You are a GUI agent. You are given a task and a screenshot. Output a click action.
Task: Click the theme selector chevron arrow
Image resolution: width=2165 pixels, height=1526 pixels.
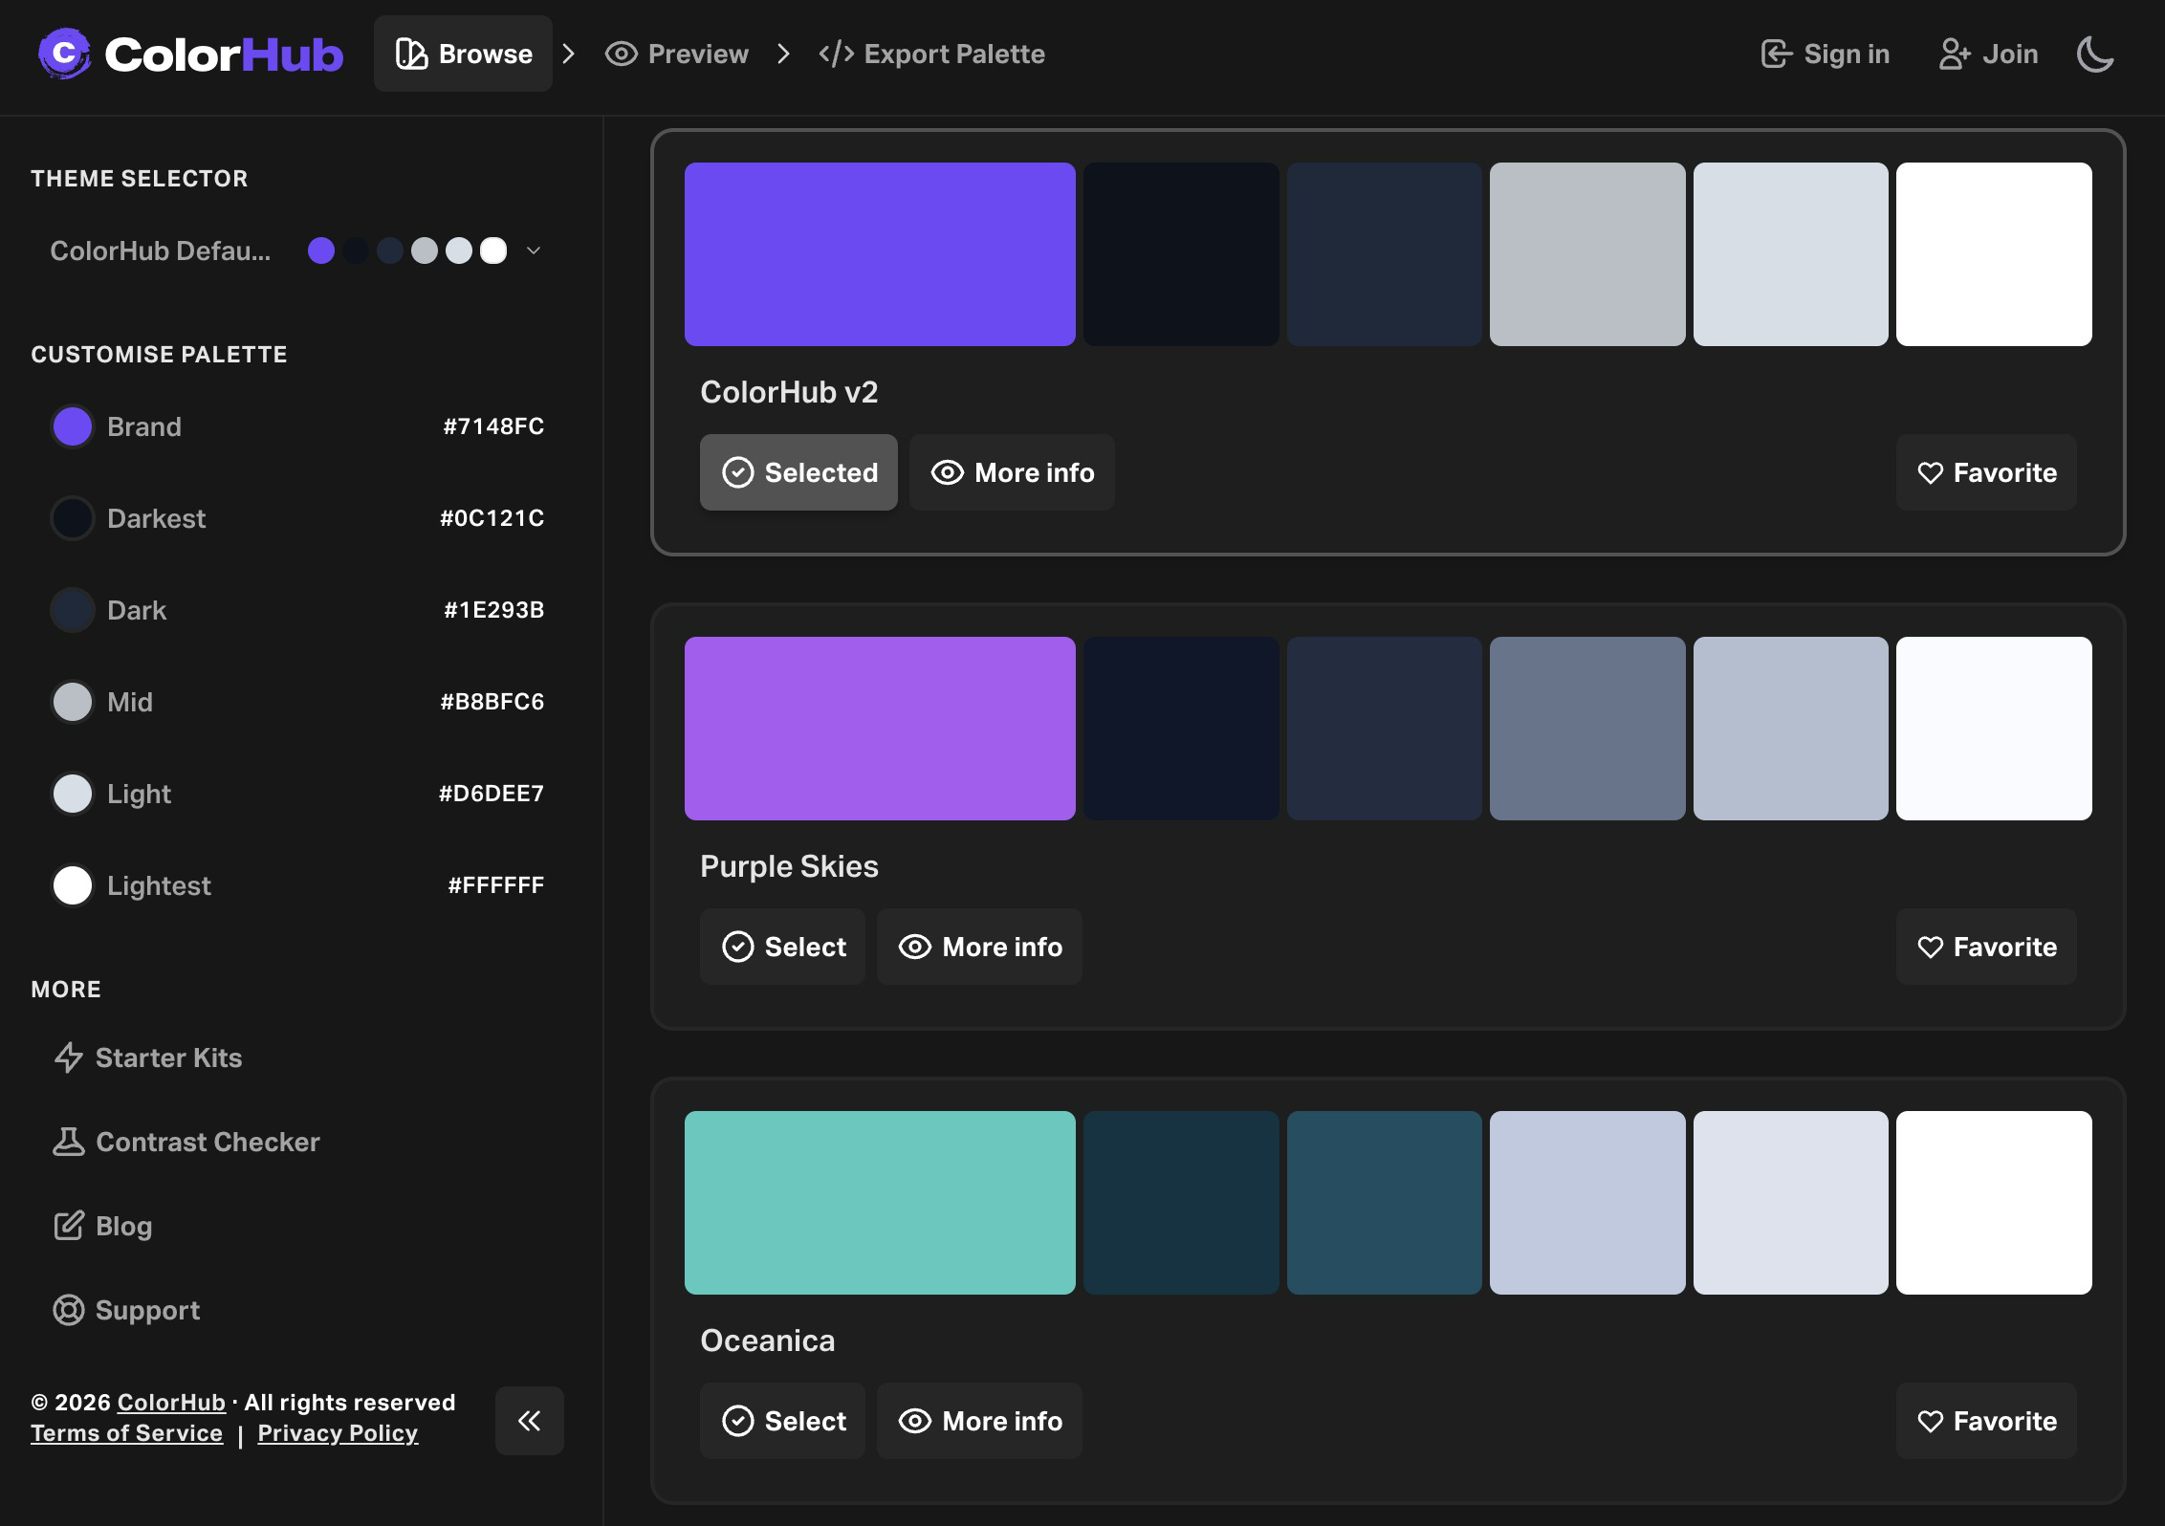(x=534, y=251)
